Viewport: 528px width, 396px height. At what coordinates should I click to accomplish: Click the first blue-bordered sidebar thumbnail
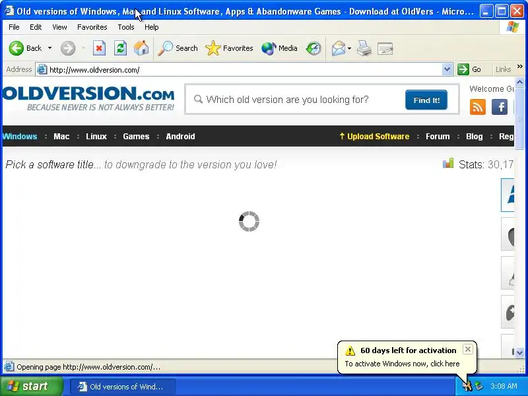[x=508, y=195]
